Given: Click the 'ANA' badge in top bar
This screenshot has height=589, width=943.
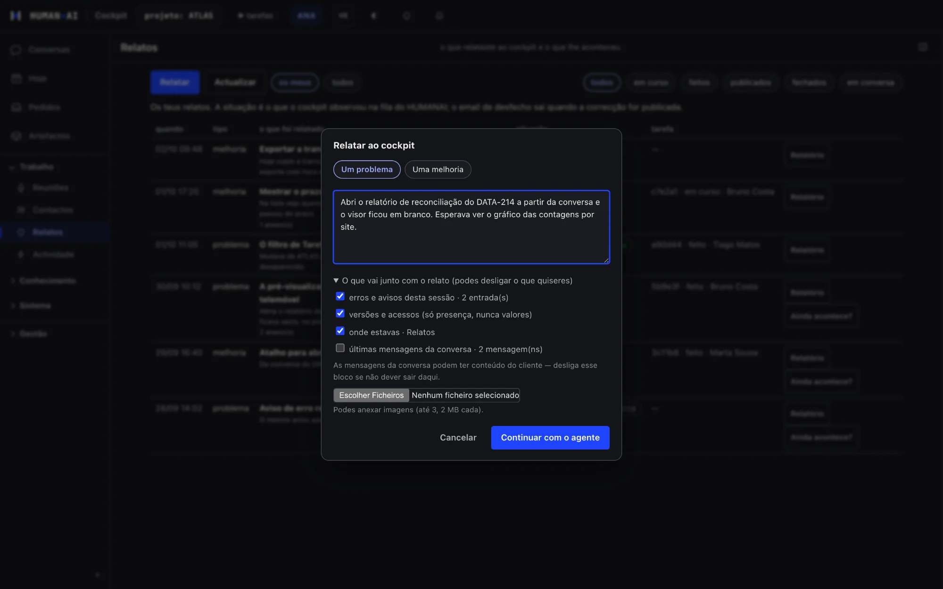Looking at the screenshot, I should click(x=306, y=16).
